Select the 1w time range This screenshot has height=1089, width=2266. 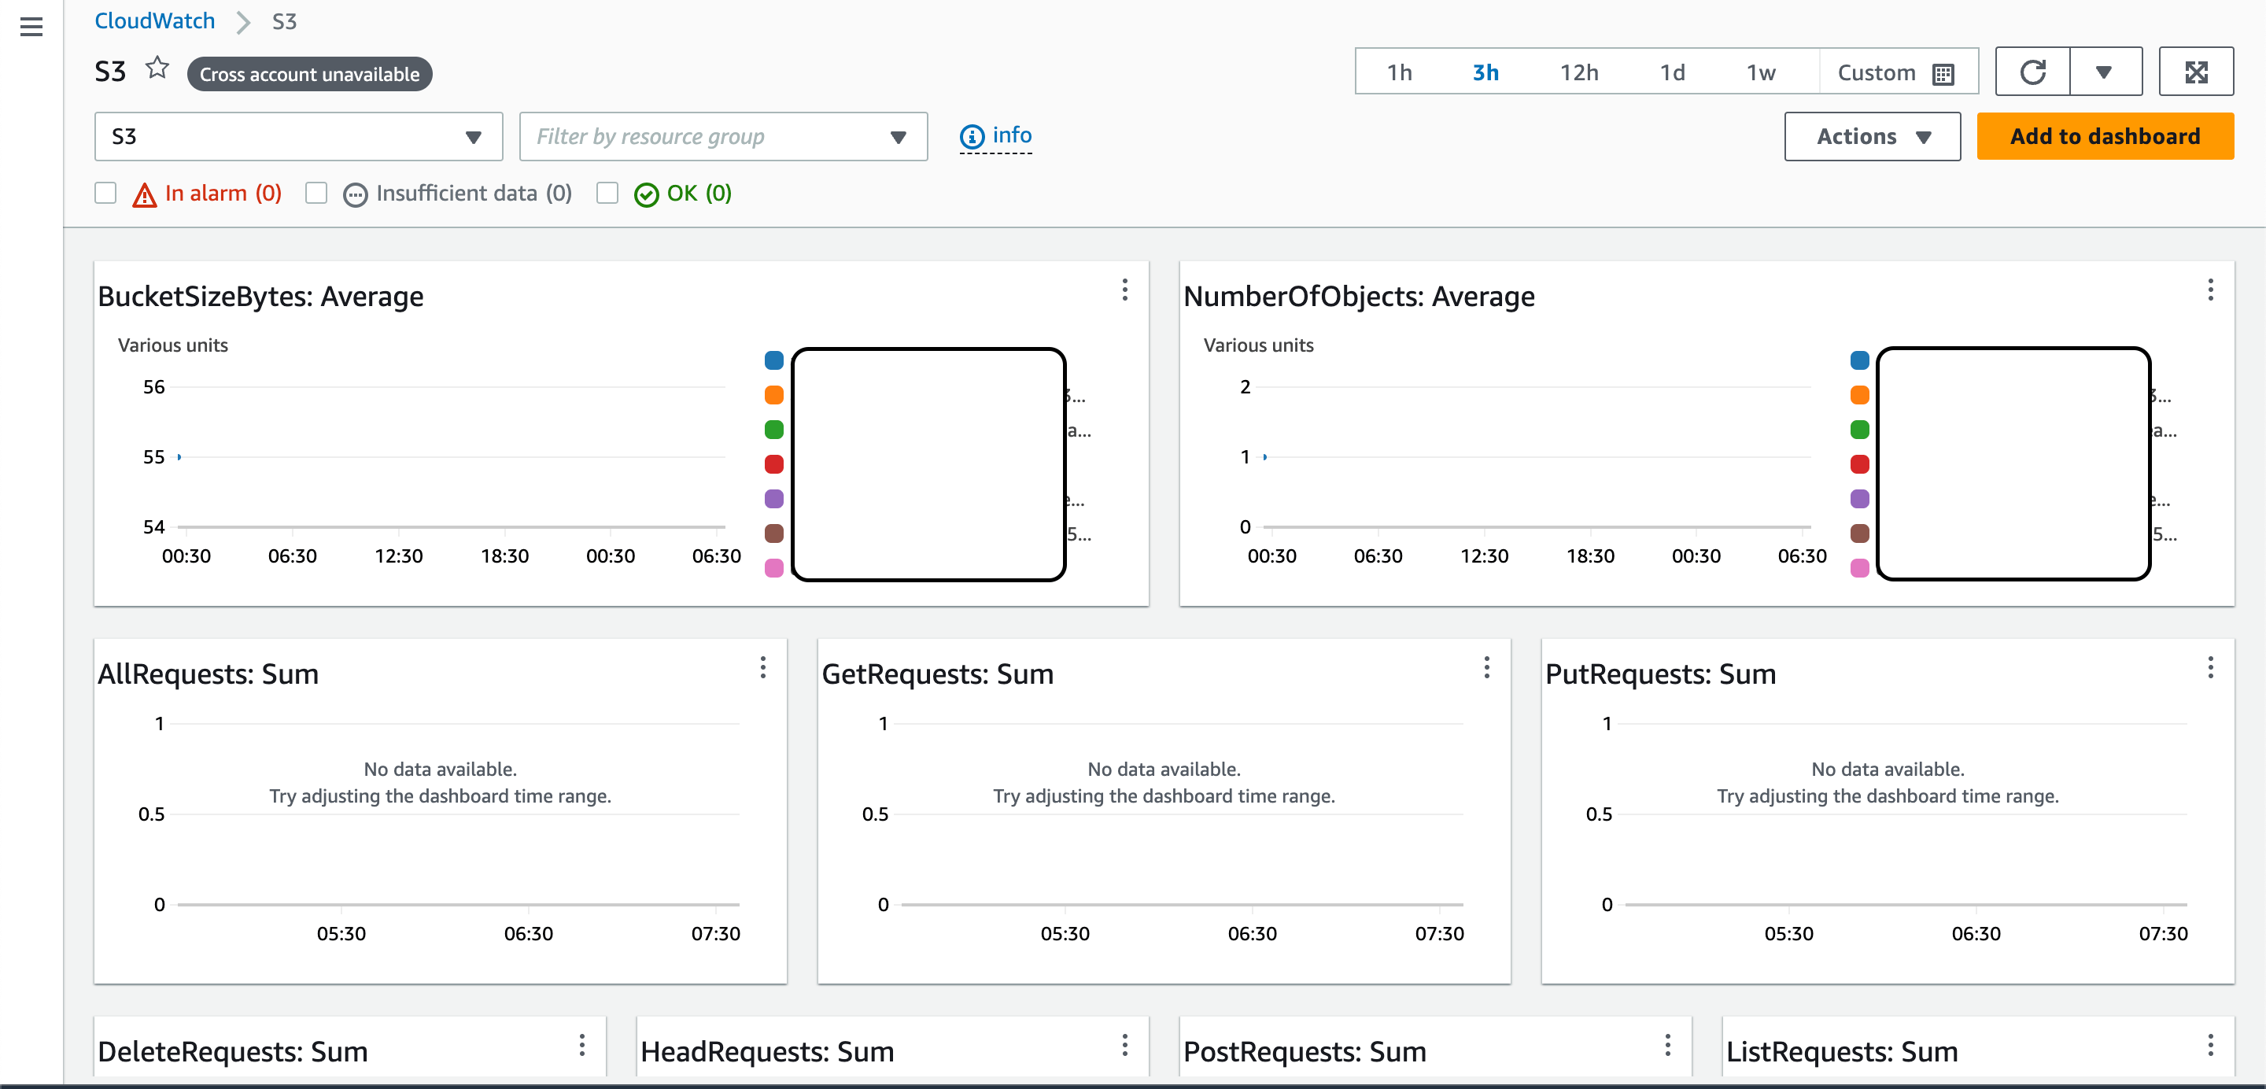[1759, 72]
